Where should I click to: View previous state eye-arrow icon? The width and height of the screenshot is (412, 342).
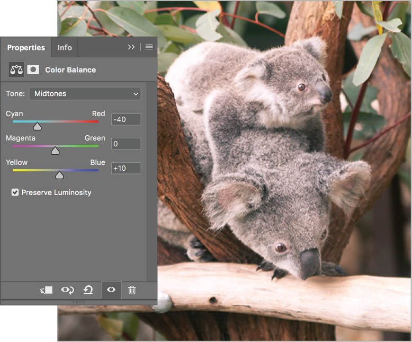[x=67, y=290]
